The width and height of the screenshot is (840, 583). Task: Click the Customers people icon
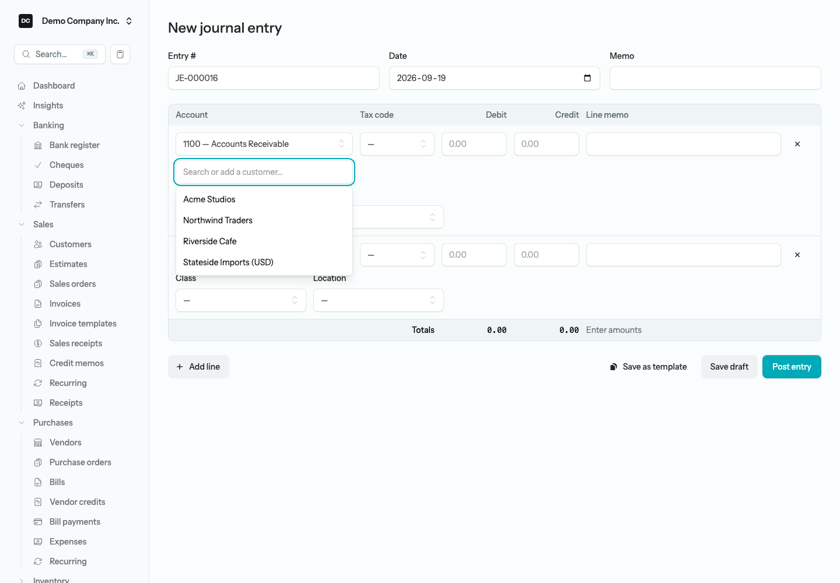tap(38, 244)
